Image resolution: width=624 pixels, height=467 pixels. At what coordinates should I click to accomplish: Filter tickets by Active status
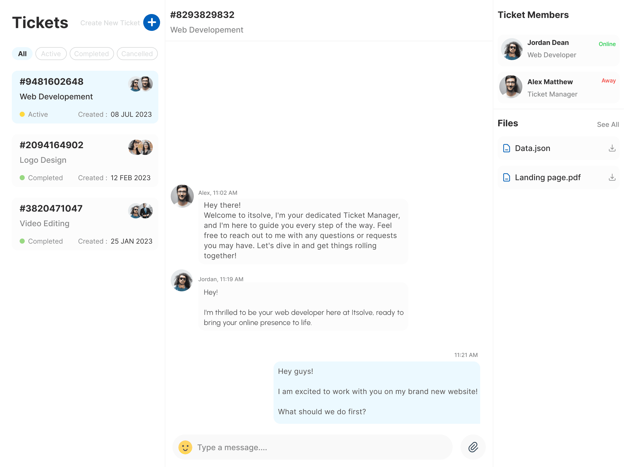(51, 53)
